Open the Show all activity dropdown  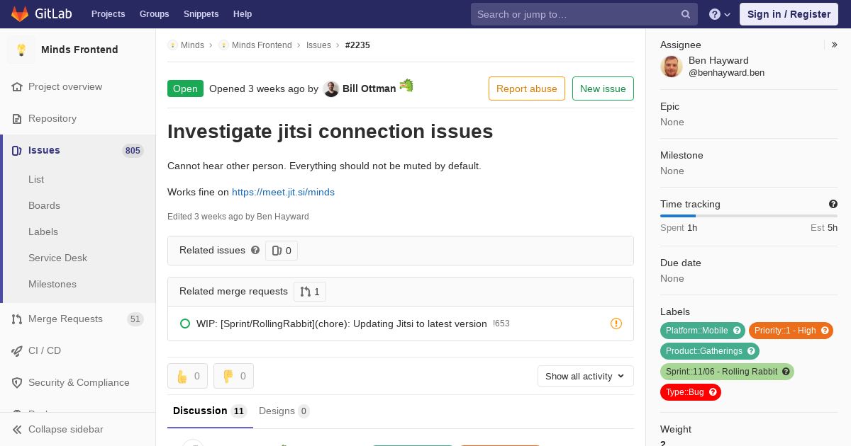coord(586,376)
